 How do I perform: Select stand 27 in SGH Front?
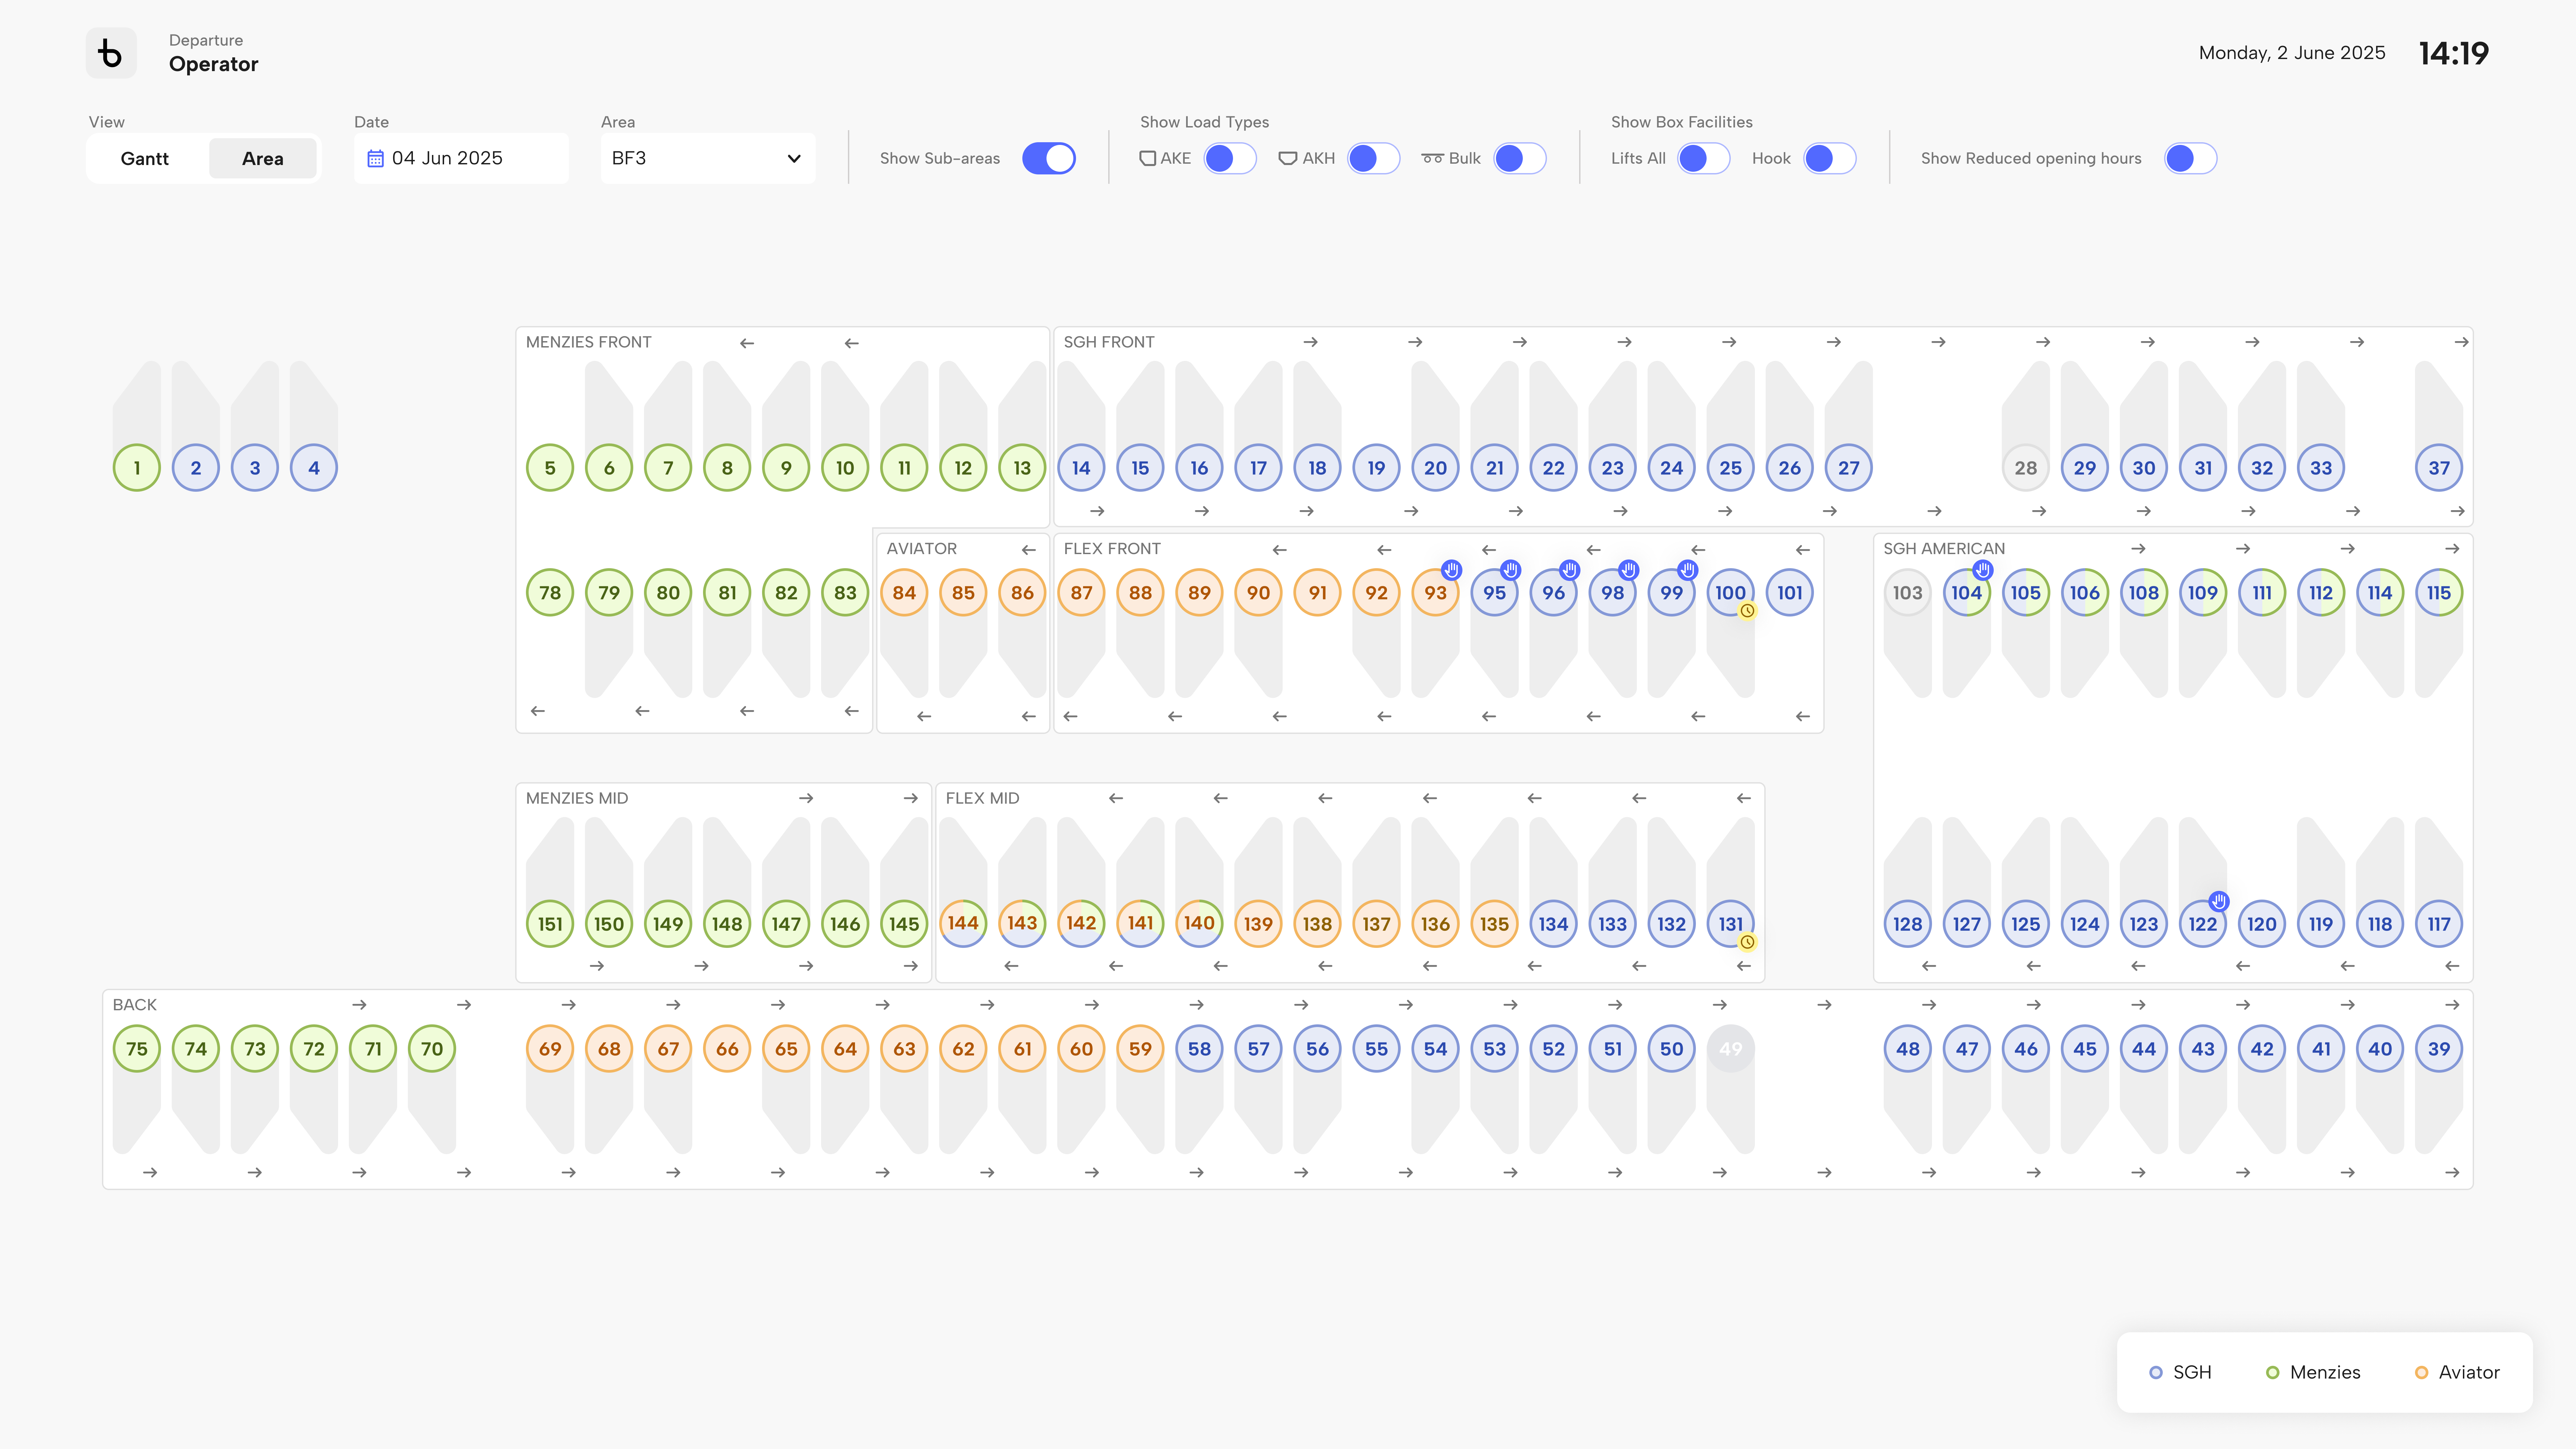[1849, 468]
